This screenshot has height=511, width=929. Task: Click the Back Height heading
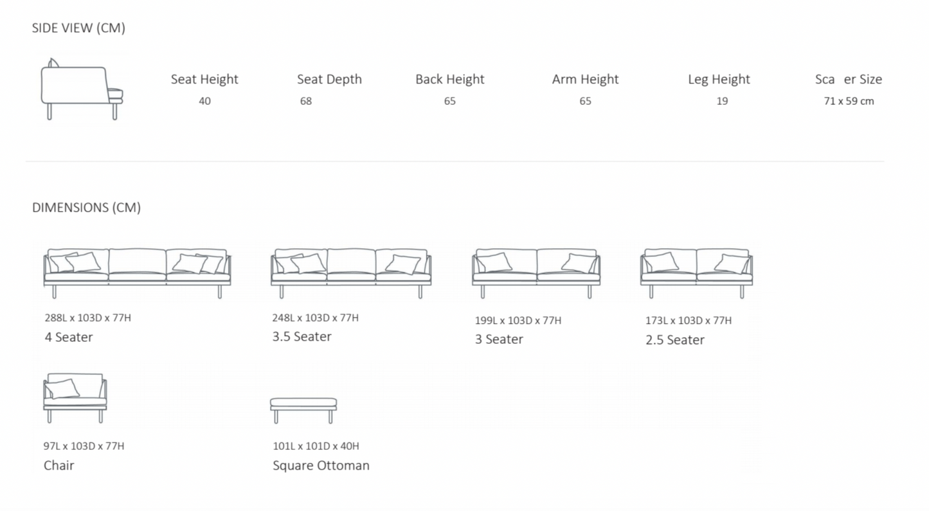[449, 79]
